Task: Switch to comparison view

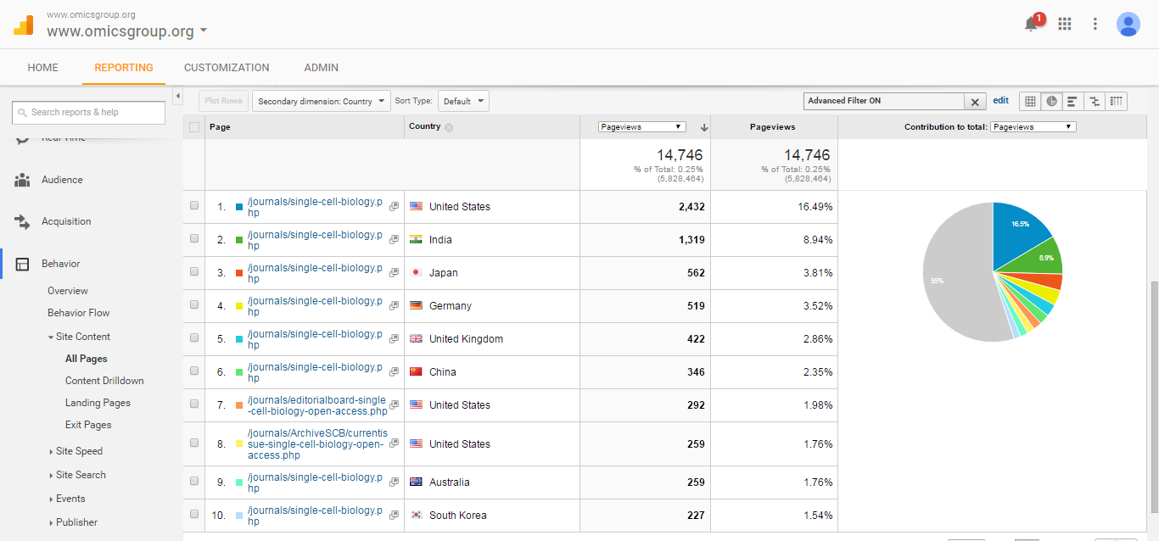Action: pos(1095,101)
